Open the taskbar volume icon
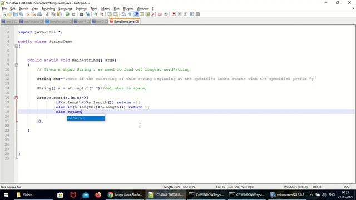The image size is (356, 200). click(x=324, y=195)
